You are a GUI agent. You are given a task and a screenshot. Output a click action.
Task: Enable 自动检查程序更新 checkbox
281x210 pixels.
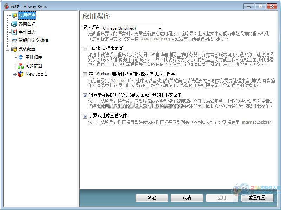[85, 49]
